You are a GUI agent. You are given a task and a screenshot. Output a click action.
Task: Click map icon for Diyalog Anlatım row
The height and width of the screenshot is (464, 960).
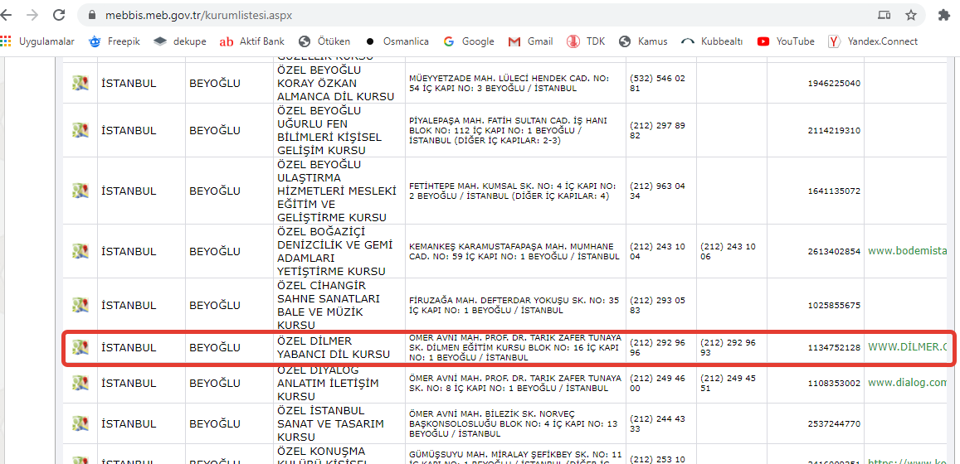point(80,383)
